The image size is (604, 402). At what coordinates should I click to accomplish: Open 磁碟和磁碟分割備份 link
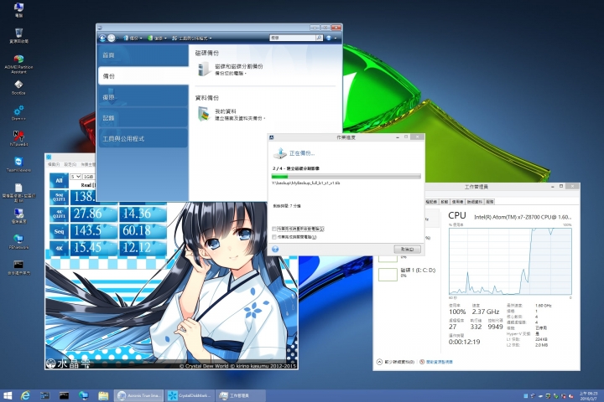(239, 66)
